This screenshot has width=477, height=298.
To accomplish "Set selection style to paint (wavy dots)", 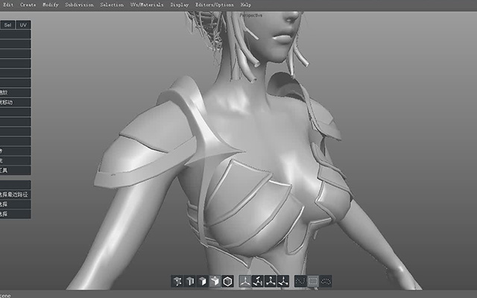I will pyautogui.click(x=300, y=282).
